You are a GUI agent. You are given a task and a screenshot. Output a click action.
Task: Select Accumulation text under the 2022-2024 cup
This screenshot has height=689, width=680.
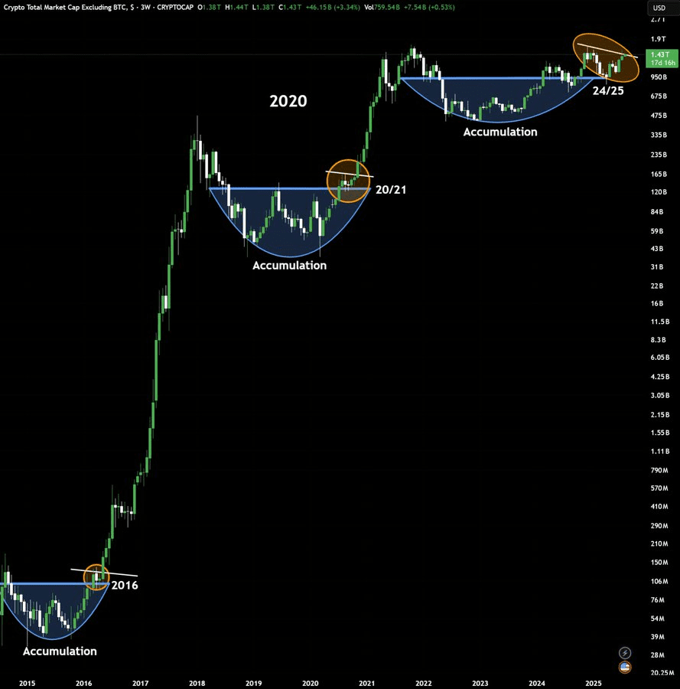tap(500, 132)
